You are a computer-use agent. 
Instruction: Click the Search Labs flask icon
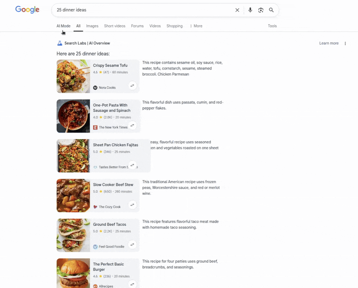click(60, 43)
